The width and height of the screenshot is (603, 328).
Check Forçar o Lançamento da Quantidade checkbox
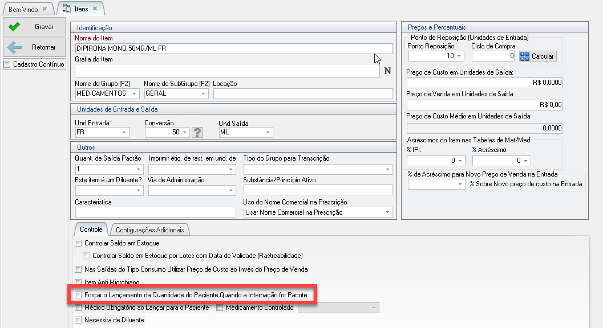[x=78, y=295]
